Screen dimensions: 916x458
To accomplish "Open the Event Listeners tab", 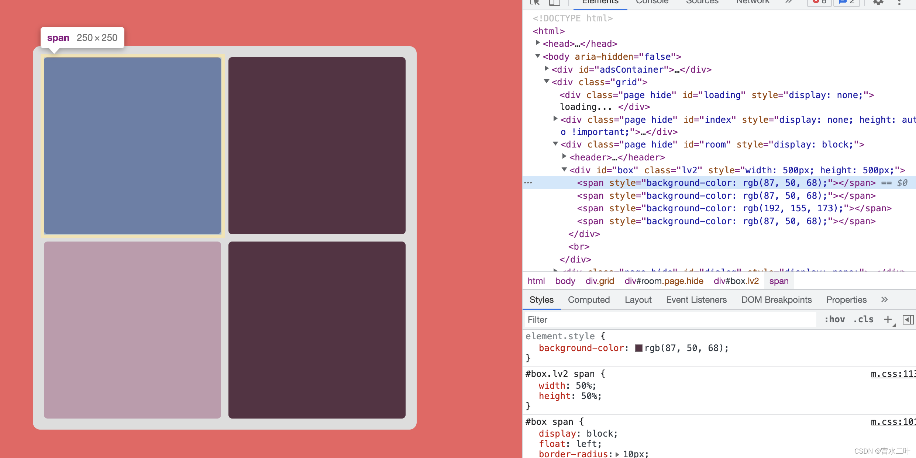I will point(696,299).
